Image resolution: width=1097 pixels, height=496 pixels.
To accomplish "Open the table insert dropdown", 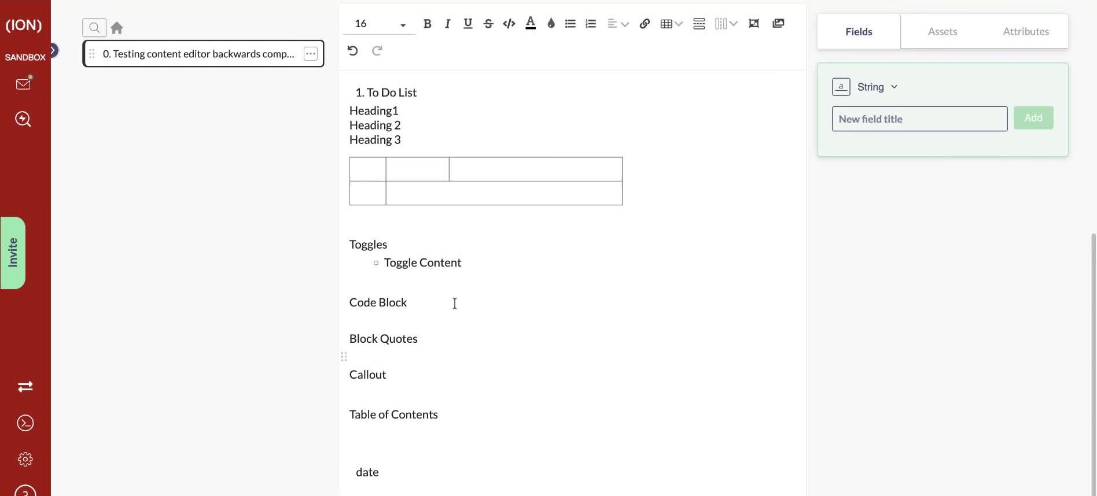I will coord(671,24).
